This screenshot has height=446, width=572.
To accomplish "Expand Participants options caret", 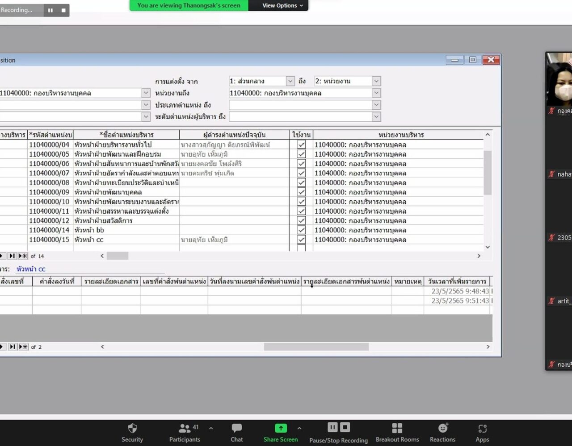I will click(211, 428).
